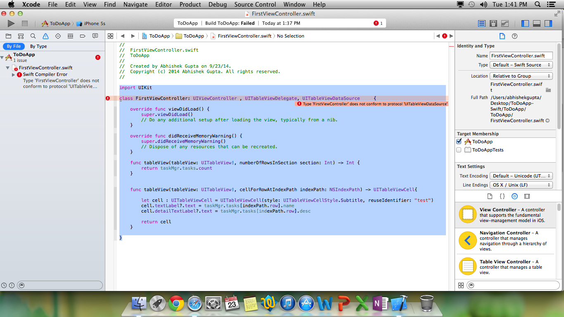Image resolution: width=564 pixels, height=317 pixels.
Task: Open the Find navigator magnifier icon
Action: point(33,36)
